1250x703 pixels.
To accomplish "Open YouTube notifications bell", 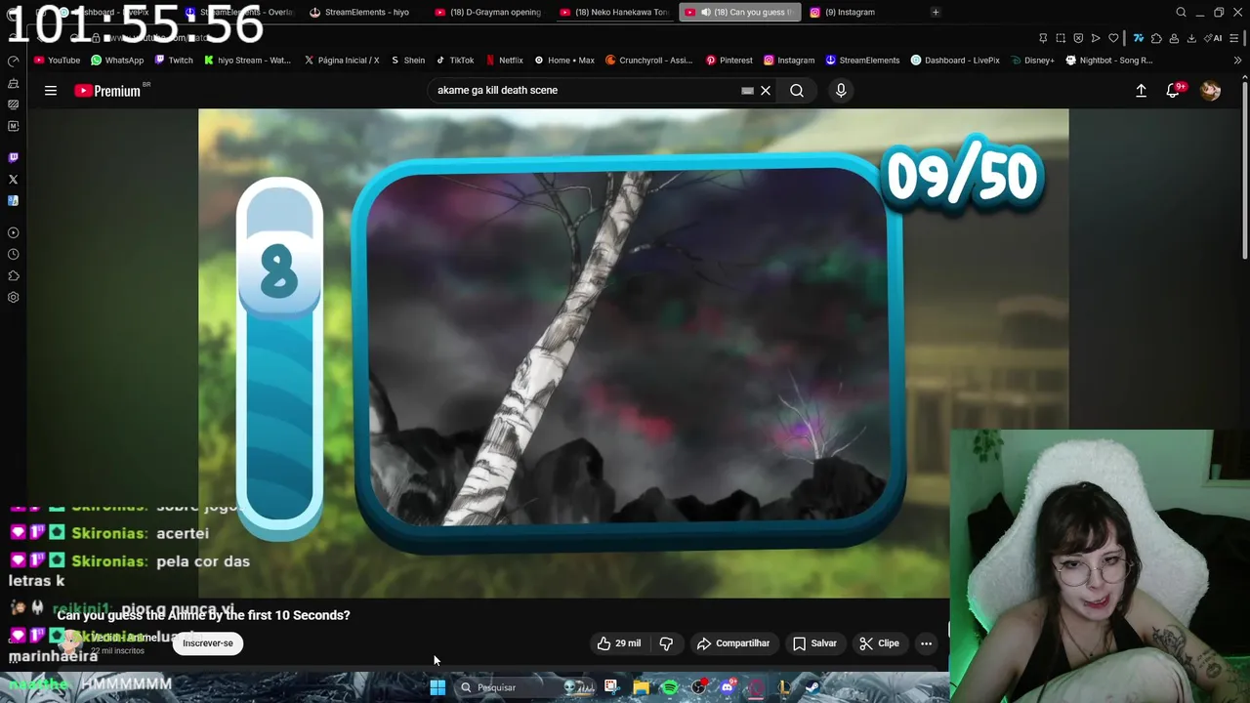I will 1173,91.
